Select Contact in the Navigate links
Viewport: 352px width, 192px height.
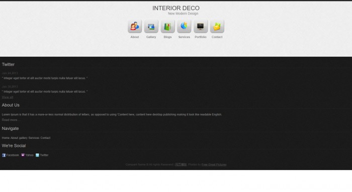(x=45, y=138)
